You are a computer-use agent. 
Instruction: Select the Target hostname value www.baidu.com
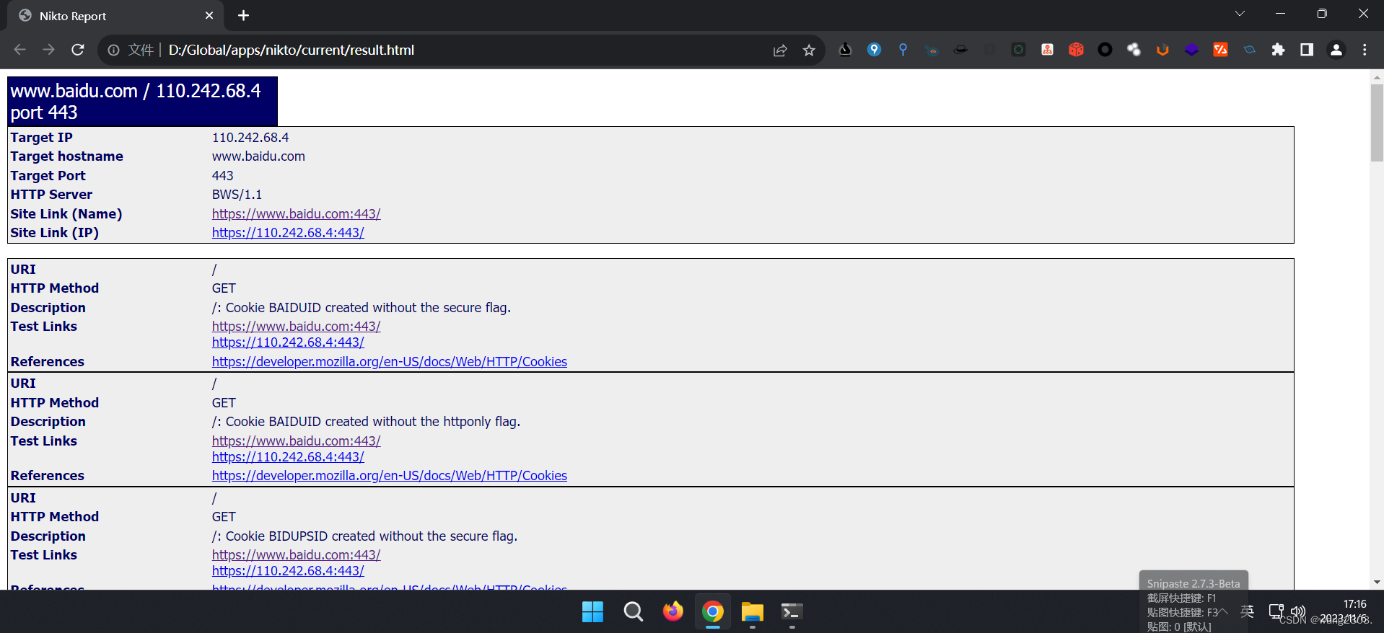point(258,156)
